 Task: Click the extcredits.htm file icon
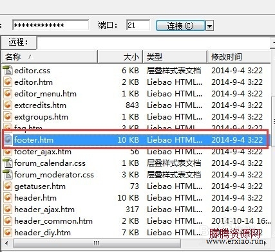(x=8, y=105)
